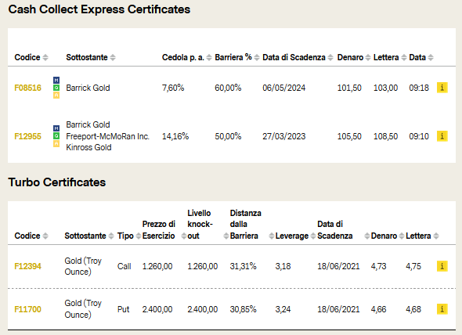
Task: Sort Turbo table by Distanza dalla Barriera arrows
Action: coord(272,236)
